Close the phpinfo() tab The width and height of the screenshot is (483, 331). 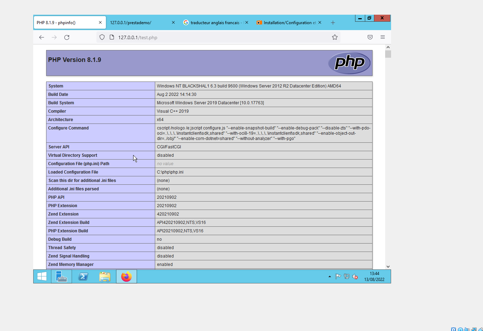point(100,22)
